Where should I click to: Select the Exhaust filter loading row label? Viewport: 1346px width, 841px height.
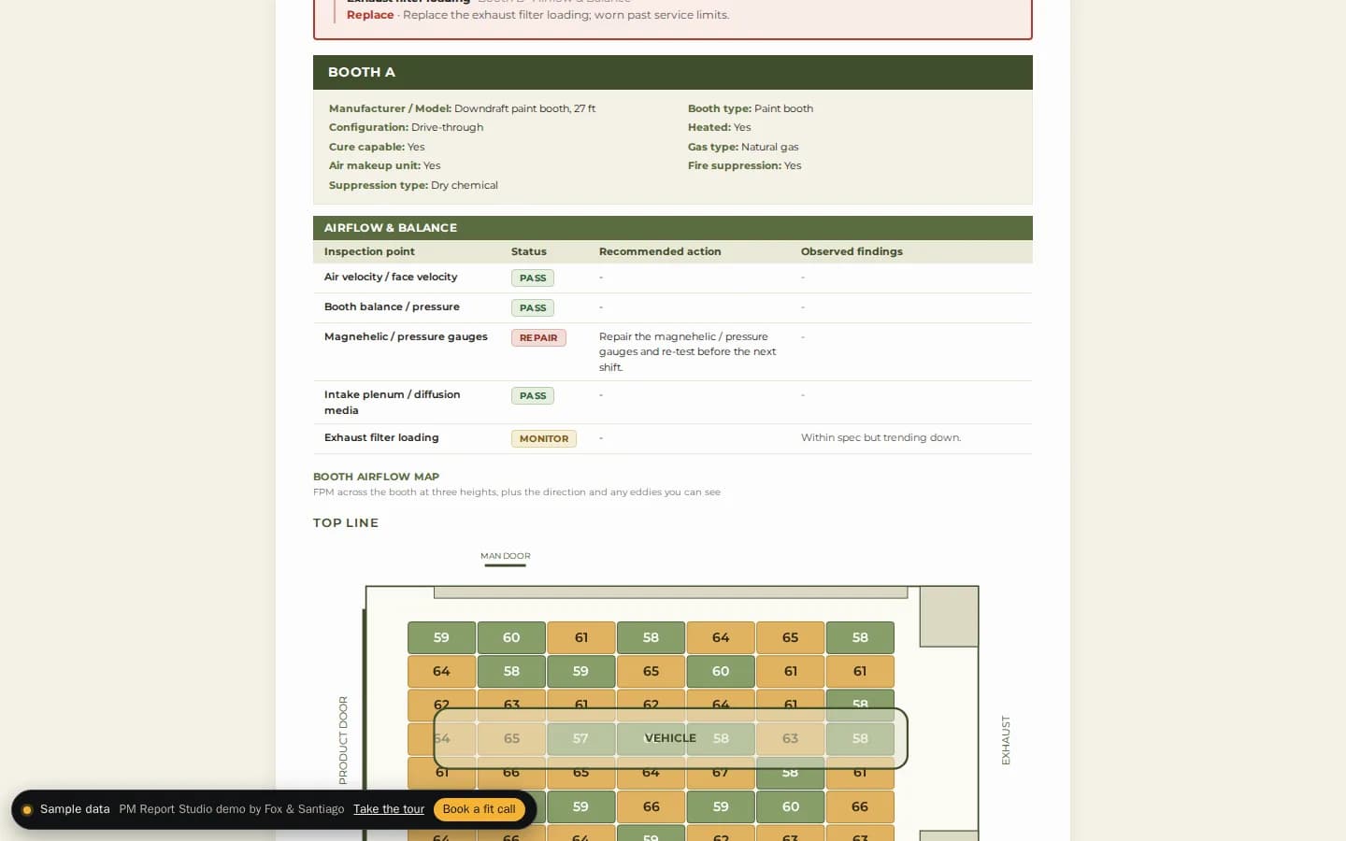click(x=381, y=437)
